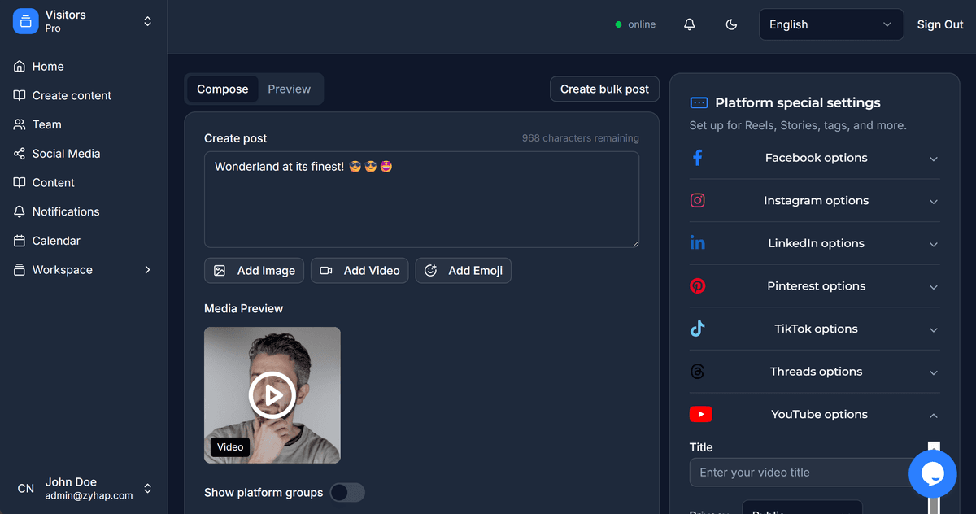Click the book icon beside Create content
The image size is (976, 514).
[20, 95]
